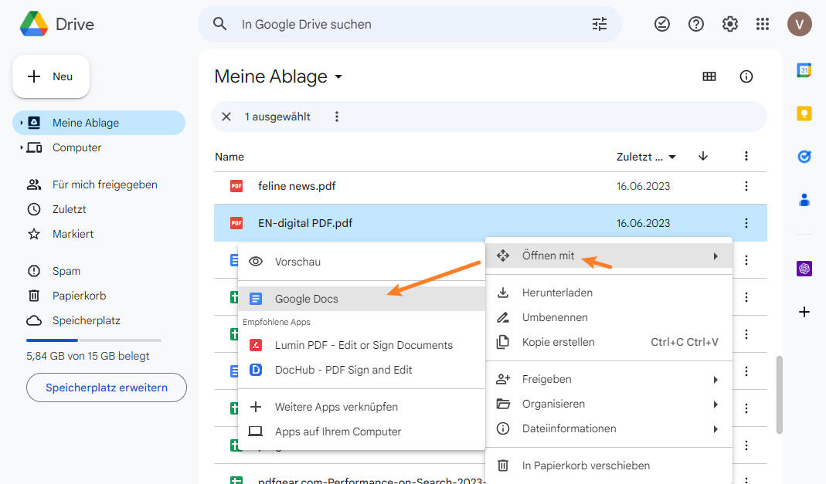The image size is (826, 484).
Task: Select the EN-digital PDF.pdf file name
Action: tap(305, 223)
